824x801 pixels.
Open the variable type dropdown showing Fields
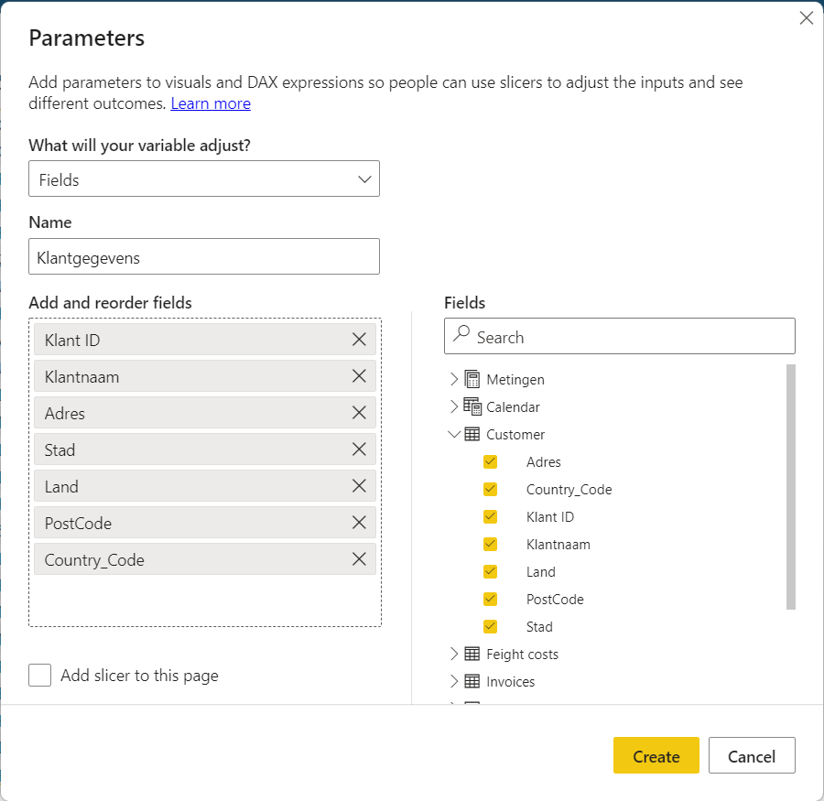[204, 179]
